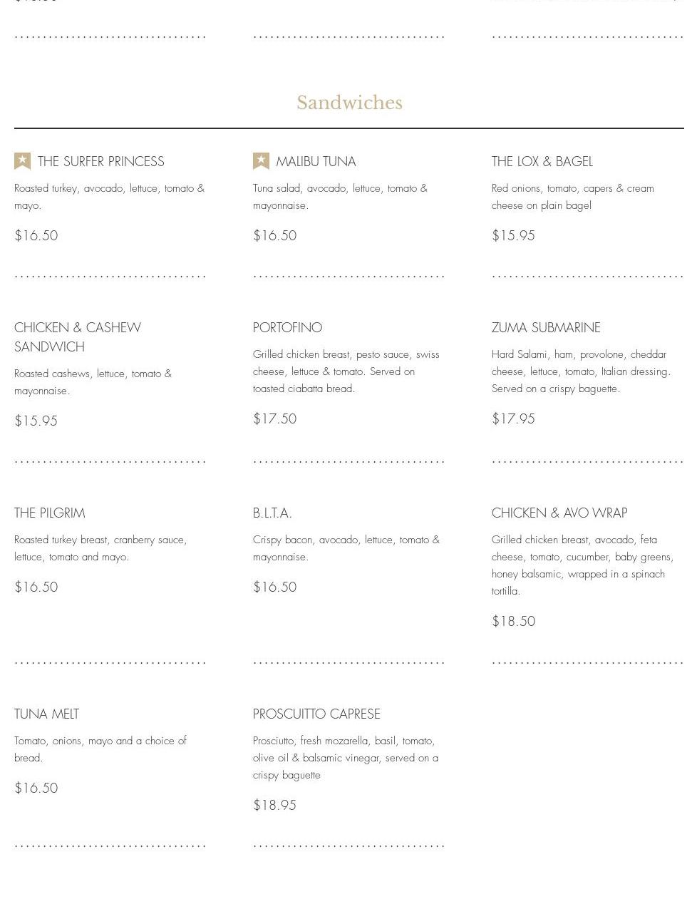Open the Tuna Melt item title
The width and height of the screenshot is (692, 899).
[46, 714]
